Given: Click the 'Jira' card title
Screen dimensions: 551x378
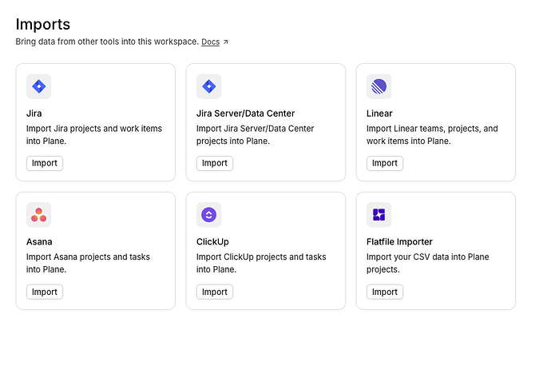Looking at the screenshot, I should [34, 113].
